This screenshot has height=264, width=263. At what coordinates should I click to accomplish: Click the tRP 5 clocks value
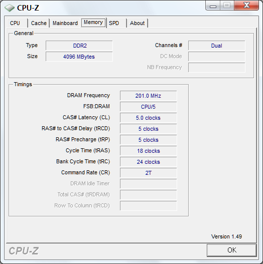(x=148, y=140)
